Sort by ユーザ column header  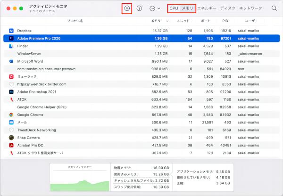coord(250,21)
